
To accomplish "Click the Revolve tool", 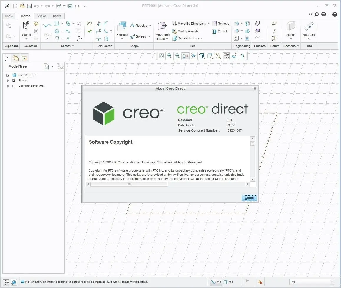I will 138,26.
